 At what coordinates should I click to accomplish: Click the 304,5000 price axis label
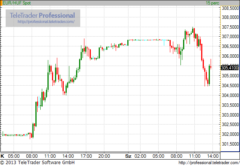230,86
